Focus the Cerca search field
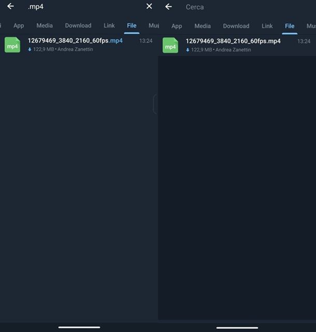 pos(248,7)
